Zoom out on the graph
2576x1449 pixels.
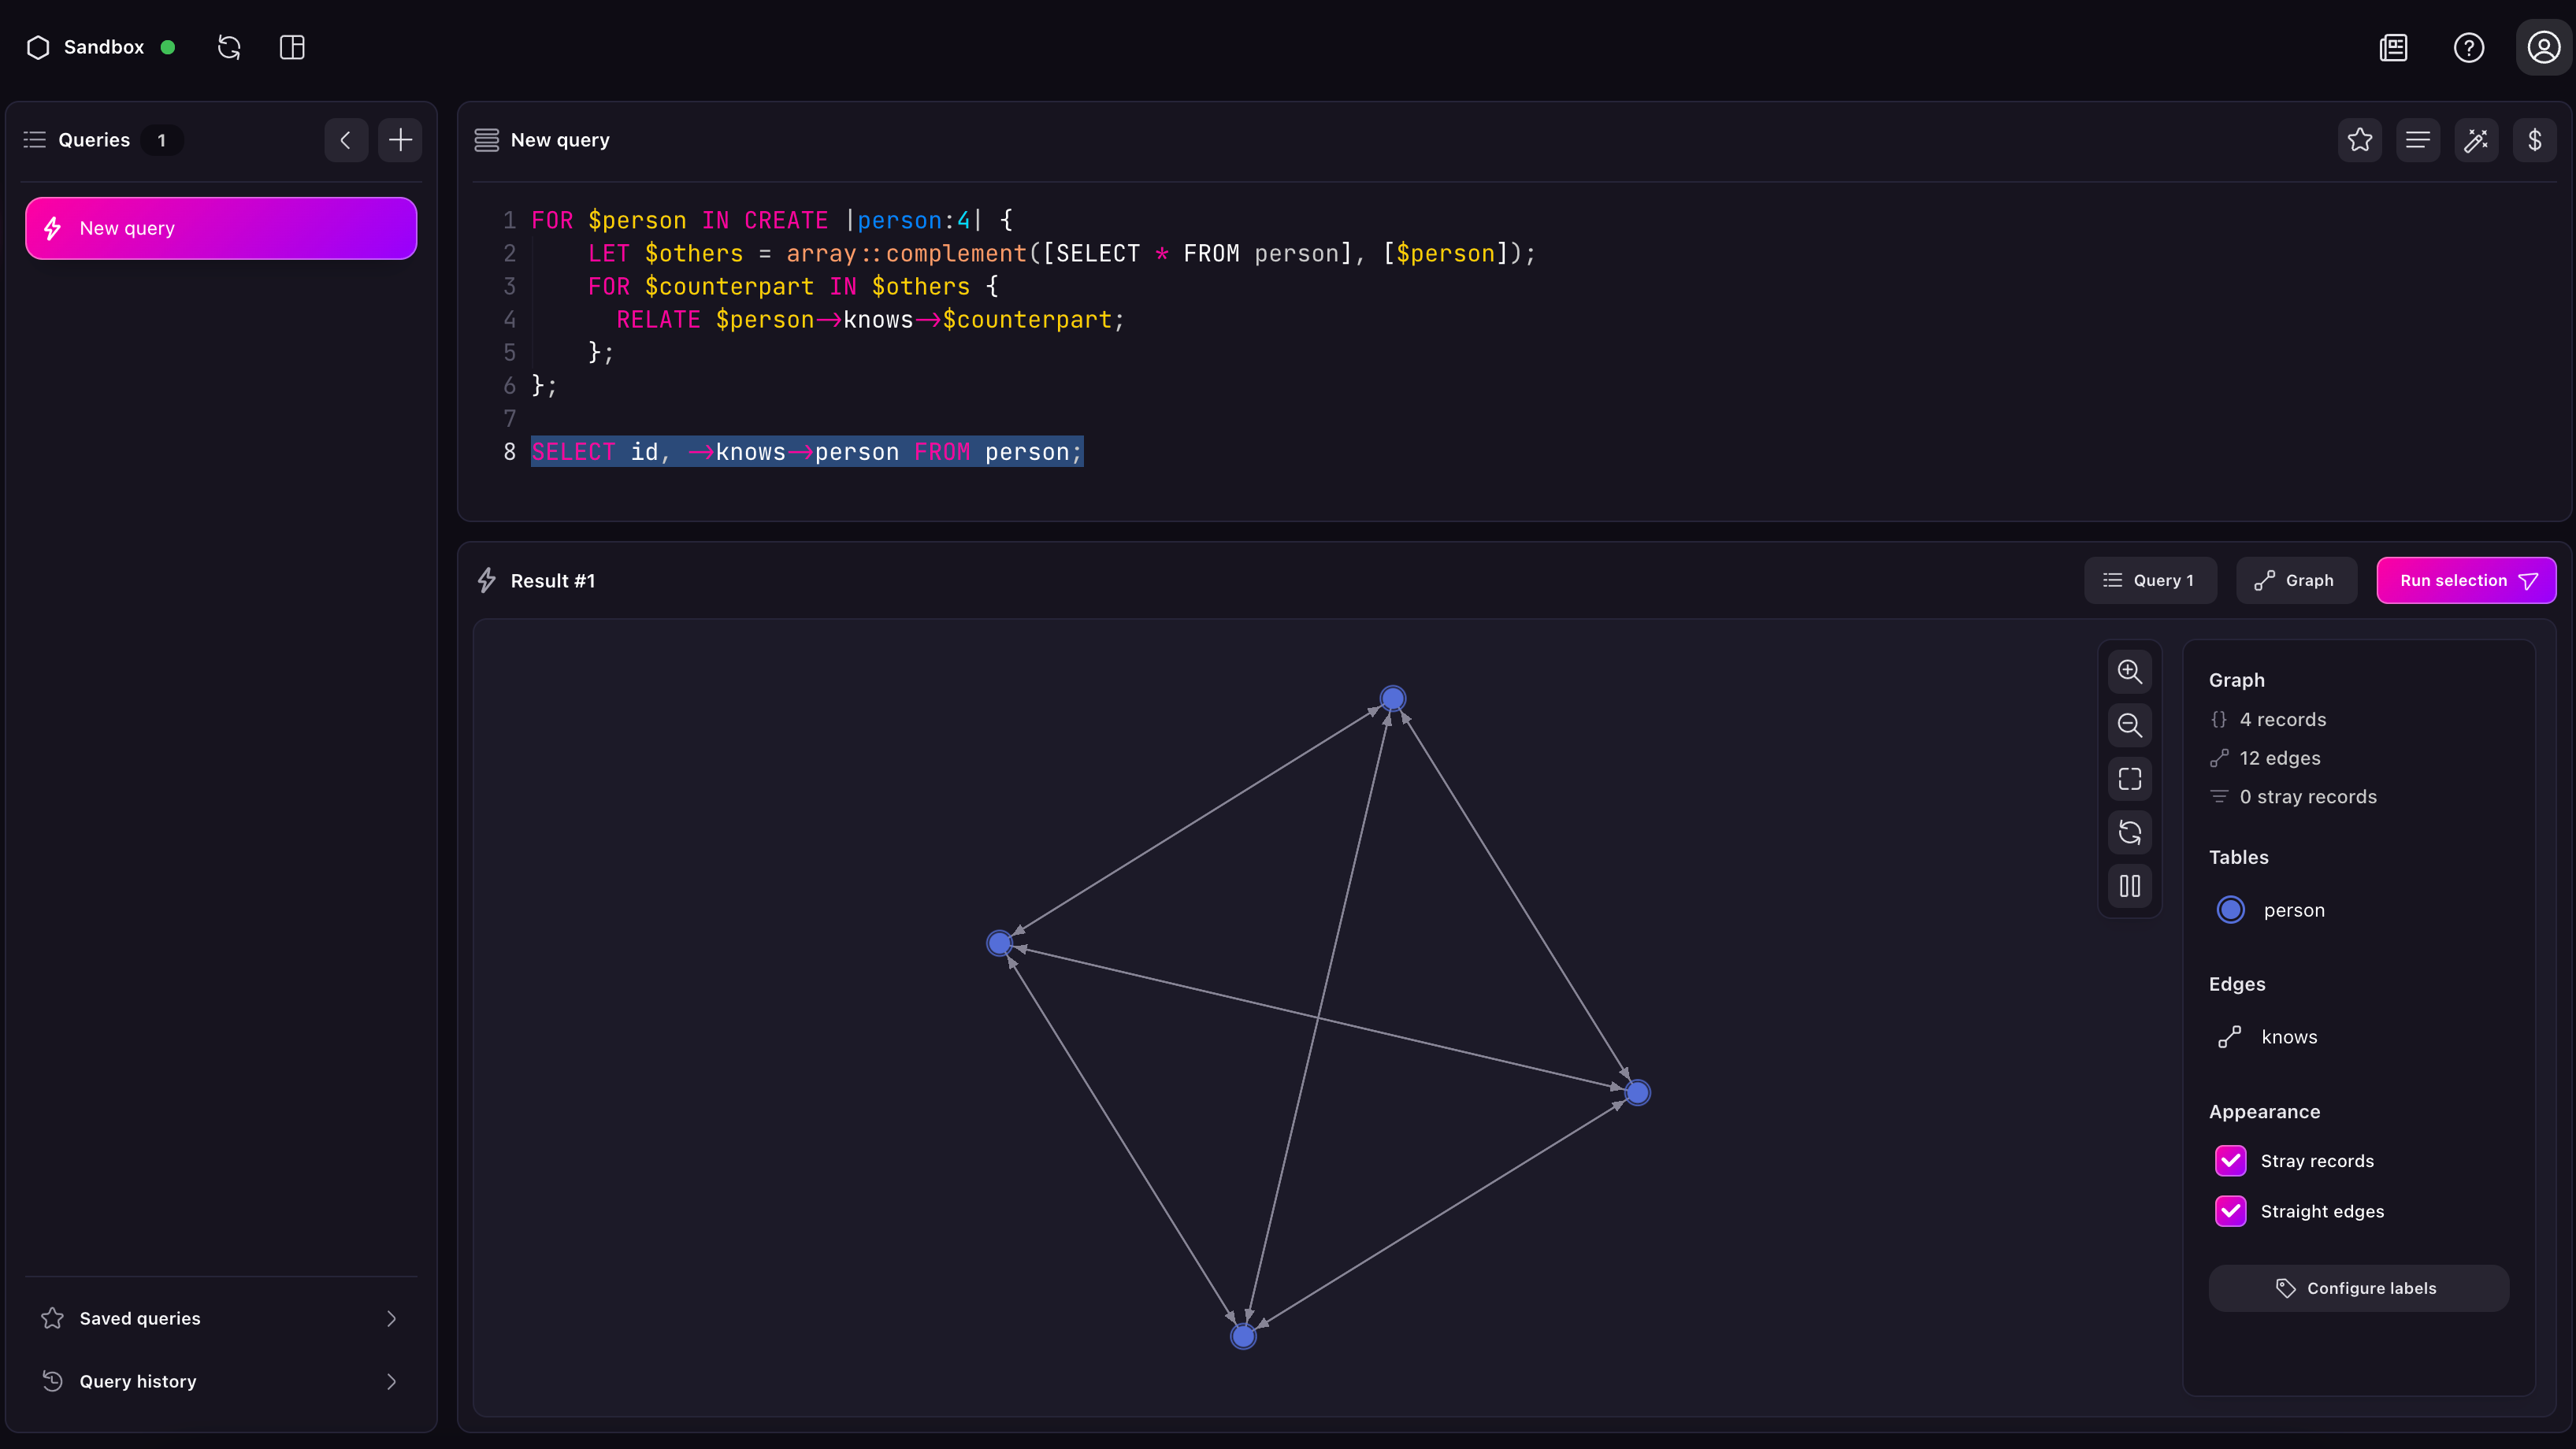coord(2129,725)
